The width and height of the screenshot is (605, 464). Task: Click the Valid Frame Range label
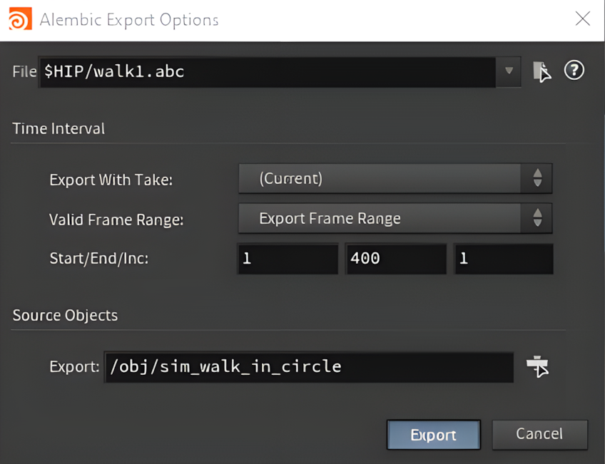click(116, 220)
